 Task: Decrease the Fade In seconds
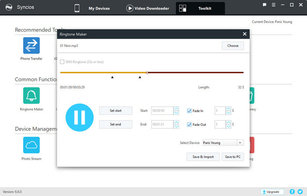coord(228,113)
